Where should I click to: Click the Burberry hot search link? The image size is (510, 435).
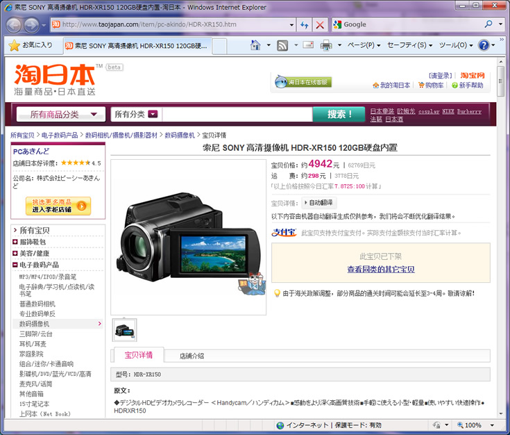[469, 111]
